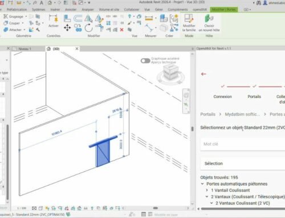Viewport: 285px width, 218px height.
Task: Click the Activer controls icon
Action: click(x=54, y=21)
